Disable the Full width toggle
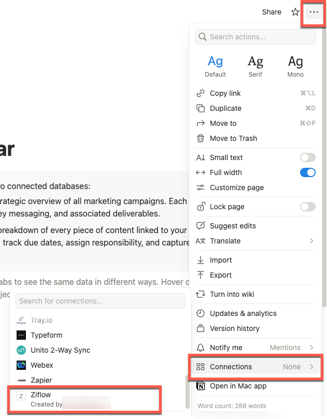This screenshot has width=327, height=419. click(x=307, y=172)
